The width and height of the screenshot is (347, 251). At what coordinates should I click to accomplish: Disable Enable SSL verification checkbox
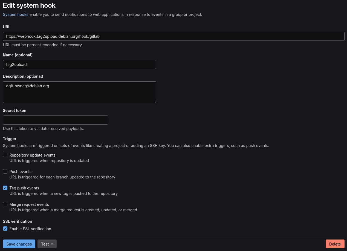pos(5,229)
